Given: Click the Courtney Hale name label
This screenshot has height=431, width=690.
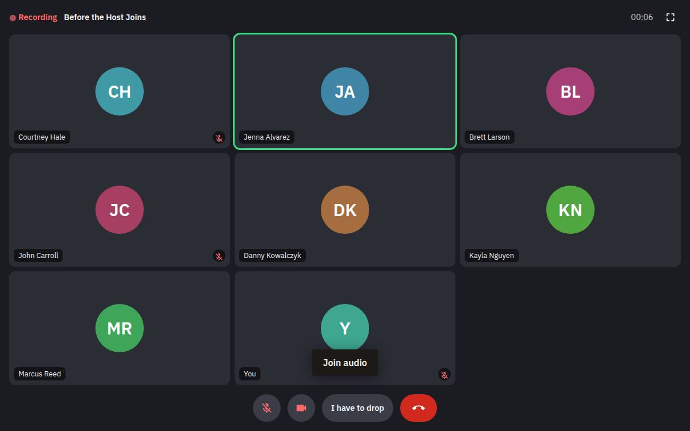Looking at the screenshot, I should point(42,137).
